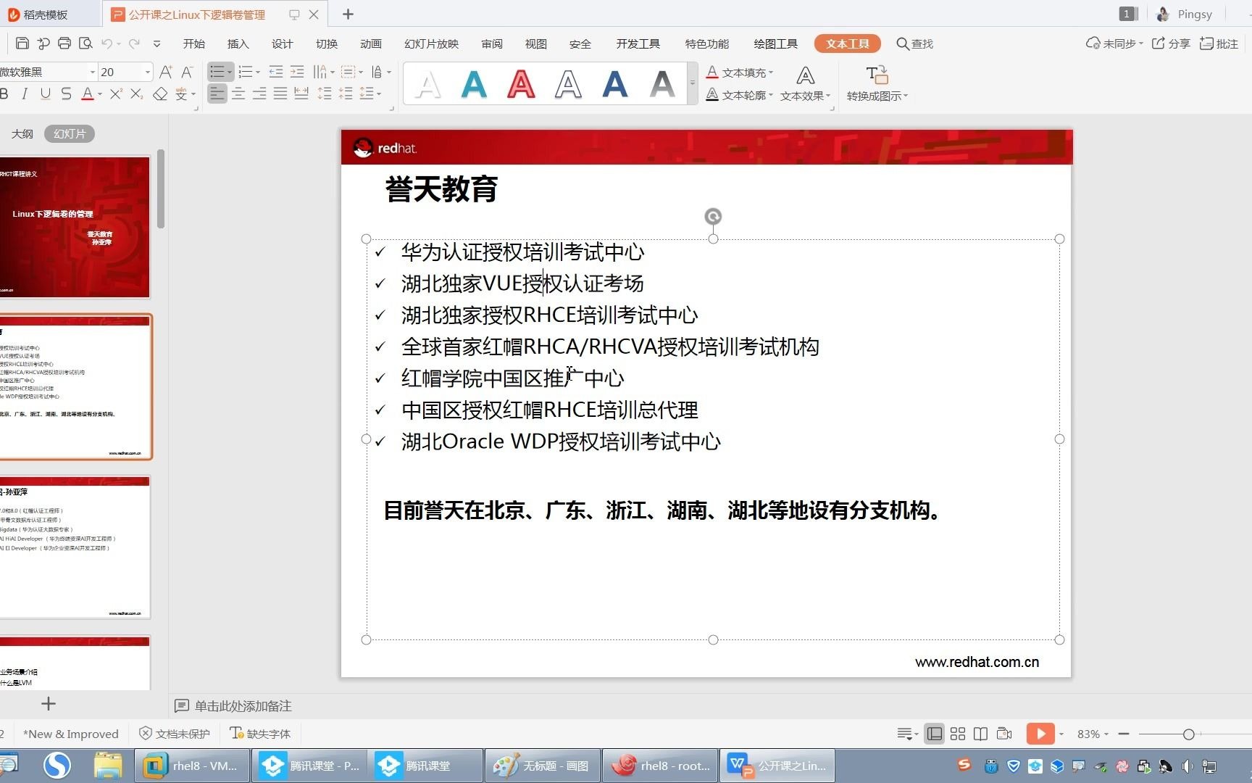The image size is (1252, 783).
Task: Click the rotate handle above the text box
Action: pos(713,216)
